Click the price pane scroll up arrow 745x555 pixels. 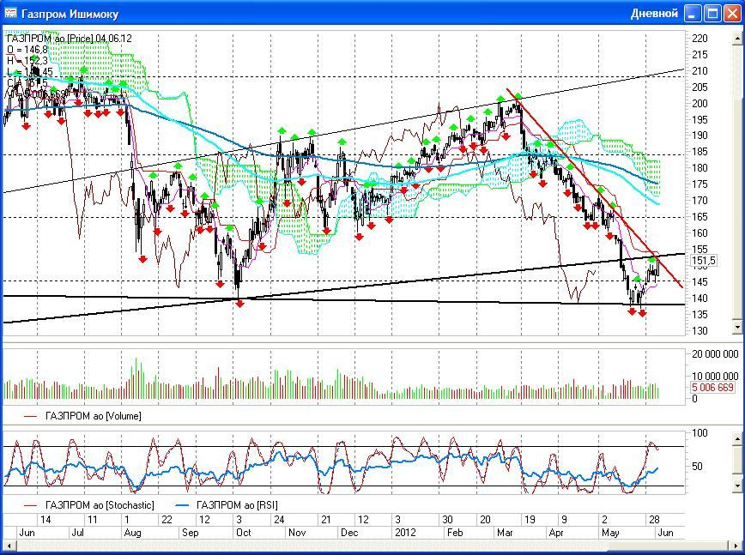738,38
